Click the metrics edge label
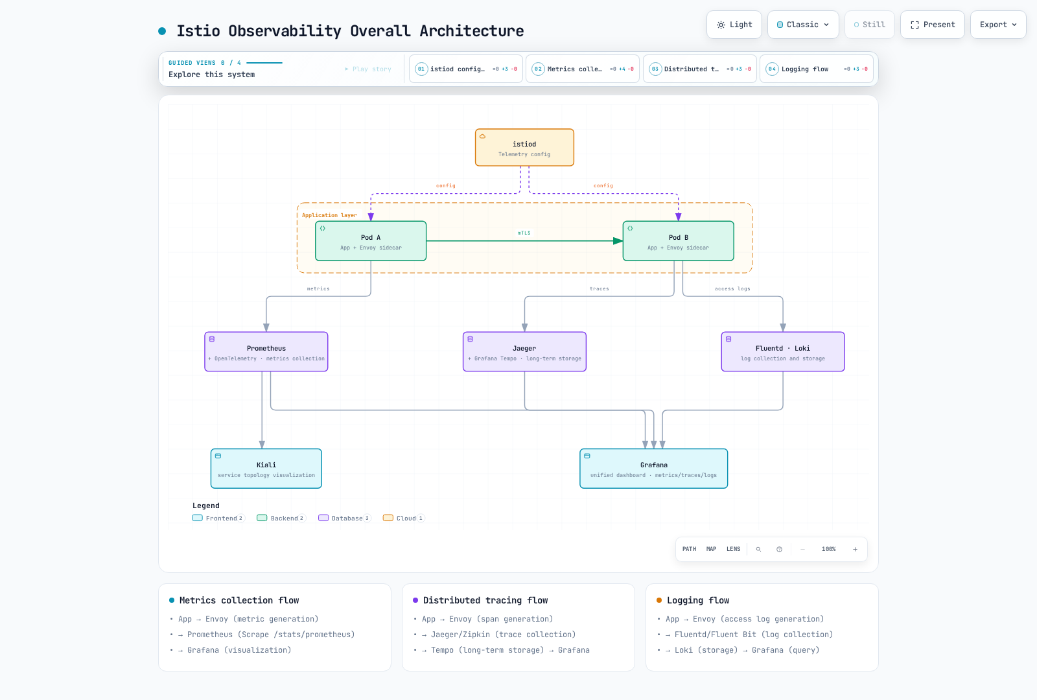 click(x=318, y=288)
